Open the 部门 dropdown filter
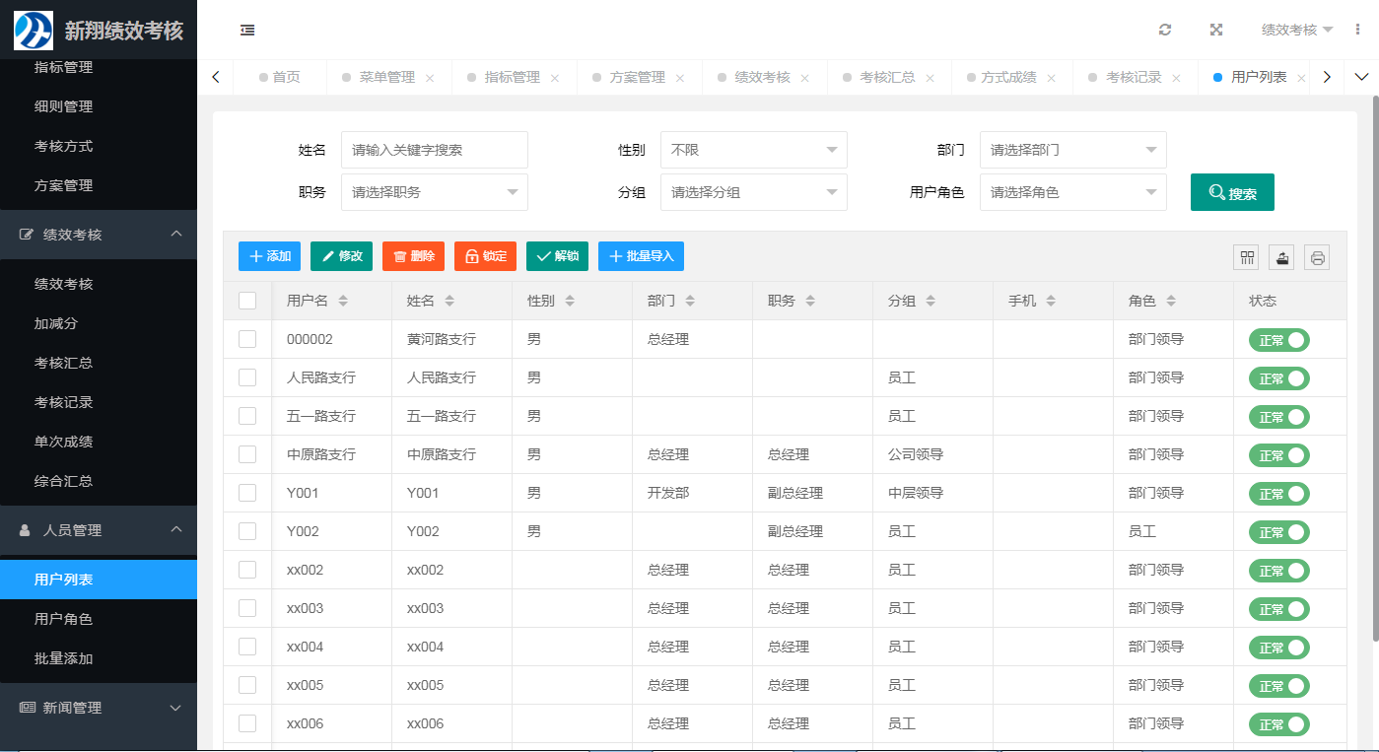Image resolution: width=1379 pixels, height=752 pixels. click(x=1072, y=150)
